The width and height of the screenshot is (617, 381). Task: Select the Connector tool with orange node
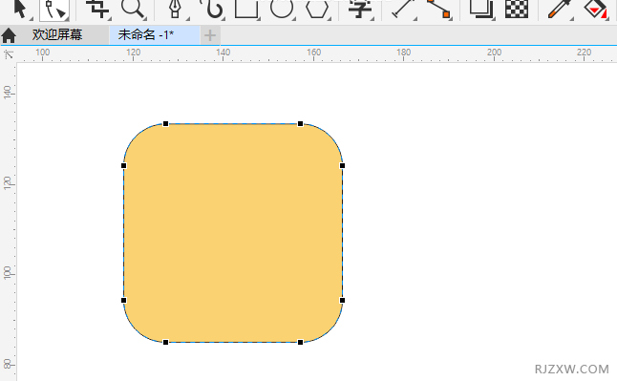pyautogui.click(x=438, y=9)
